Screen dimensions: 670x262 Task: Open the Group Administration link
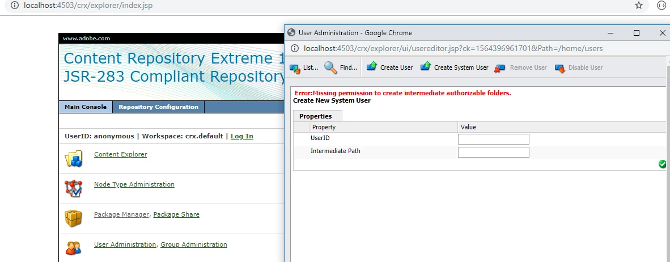pos(193,244)
